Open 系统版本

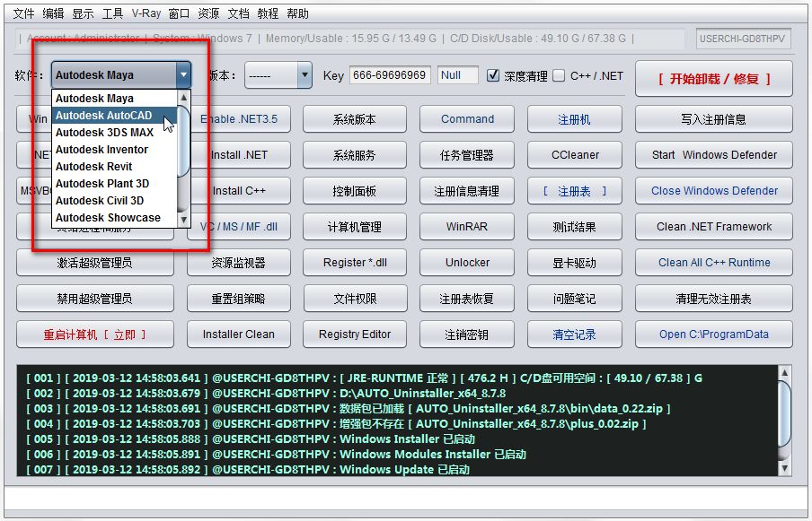(355, 119)
